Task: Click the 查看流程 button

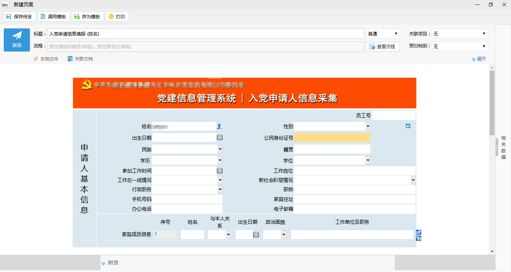Action: pyautogui.click(x=383, y=47)
